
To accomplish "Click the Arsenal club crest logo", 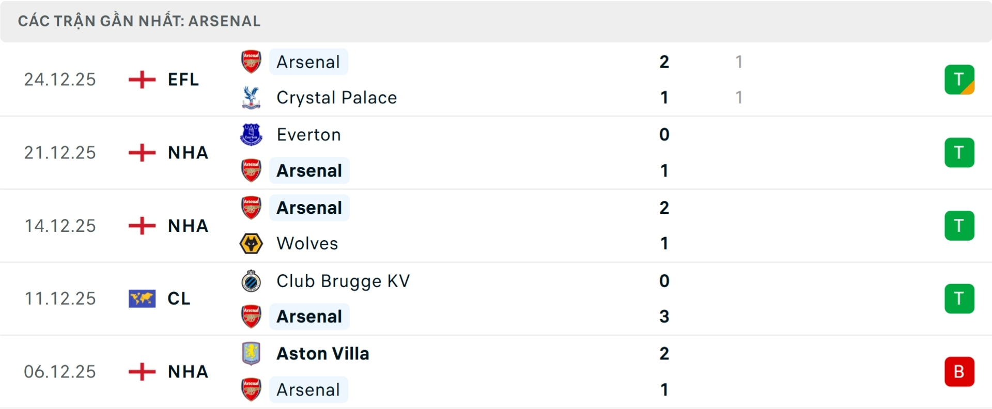I will pos(251,61).
